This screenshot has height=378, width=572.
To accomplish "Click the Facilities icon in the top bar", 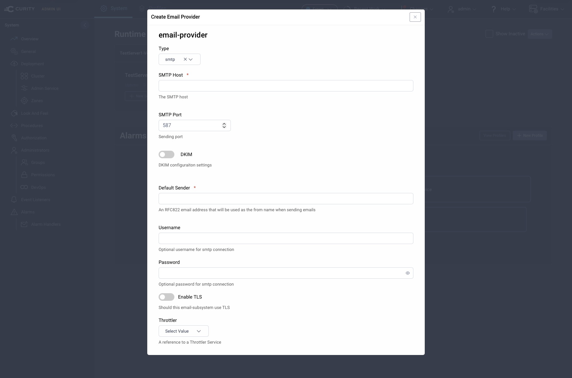I will [534, 9].
